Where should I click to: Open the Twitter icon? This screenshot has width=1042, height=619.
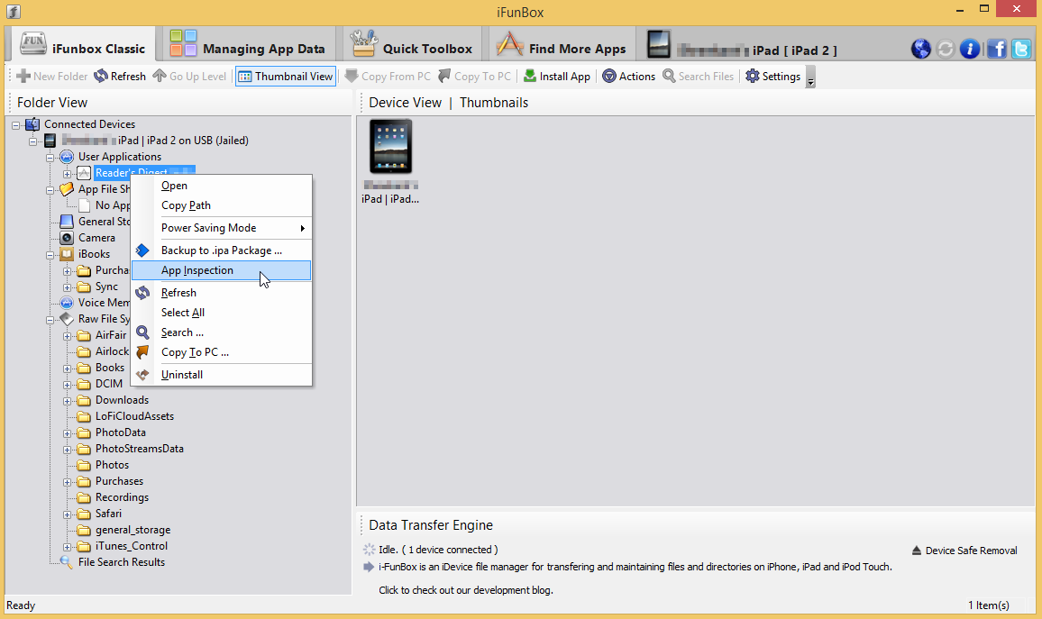click(x=1021, y=49)
